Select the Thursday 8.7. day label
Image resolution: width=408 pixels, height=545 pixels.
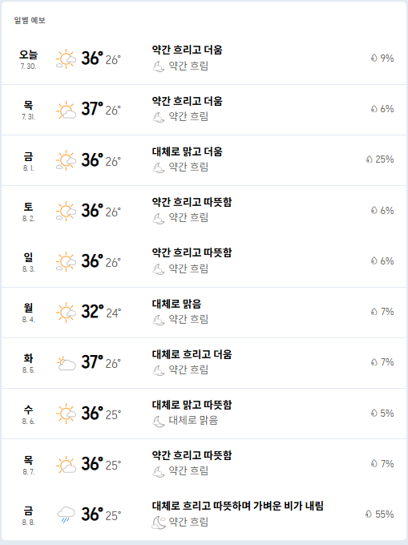(x=29, y=465)
